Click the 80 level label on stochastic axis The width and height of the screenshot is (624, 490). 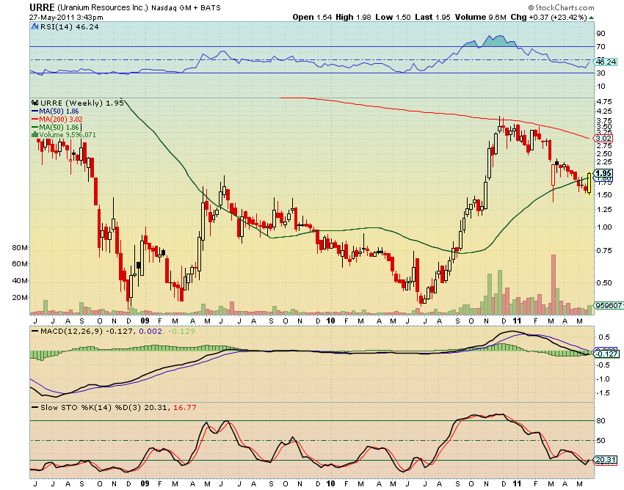click(x=601, y=421)
